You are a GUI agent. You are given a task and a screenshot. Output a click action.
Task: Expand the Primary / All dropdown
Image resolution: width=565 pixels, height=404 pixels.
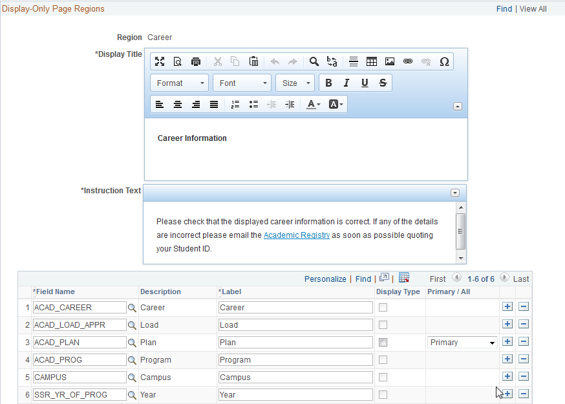462,343
